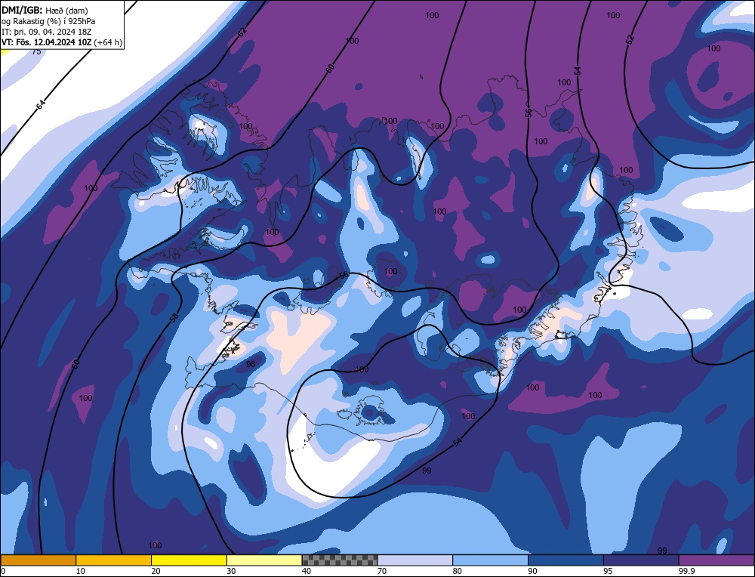Click legend tick label '99.9'
Image resolution: width=755 pixels, height=577 pixels.
(x=685, y=571)
